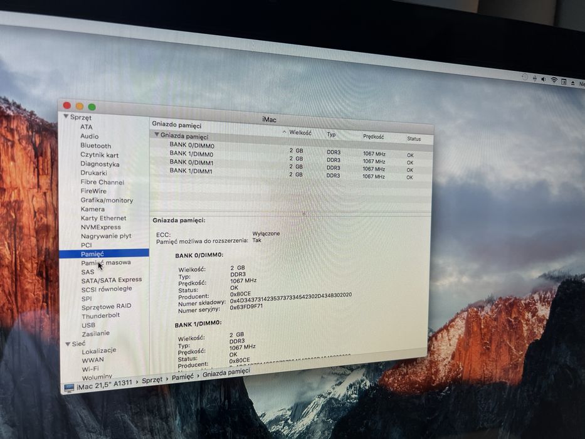Select the highlighted Pamięć sidebar item
The height and width of the screenshot is (439, 585).
click(103, 254)
